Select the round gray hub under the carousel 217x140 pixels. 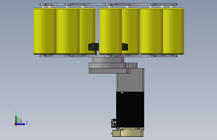coord(108,60)
